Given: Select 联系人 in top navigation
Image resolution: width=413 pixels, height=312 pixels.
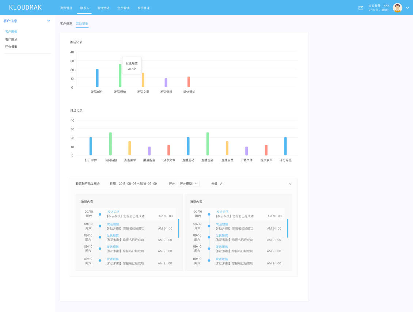Looking at the screenshot, I should (84, 8).
